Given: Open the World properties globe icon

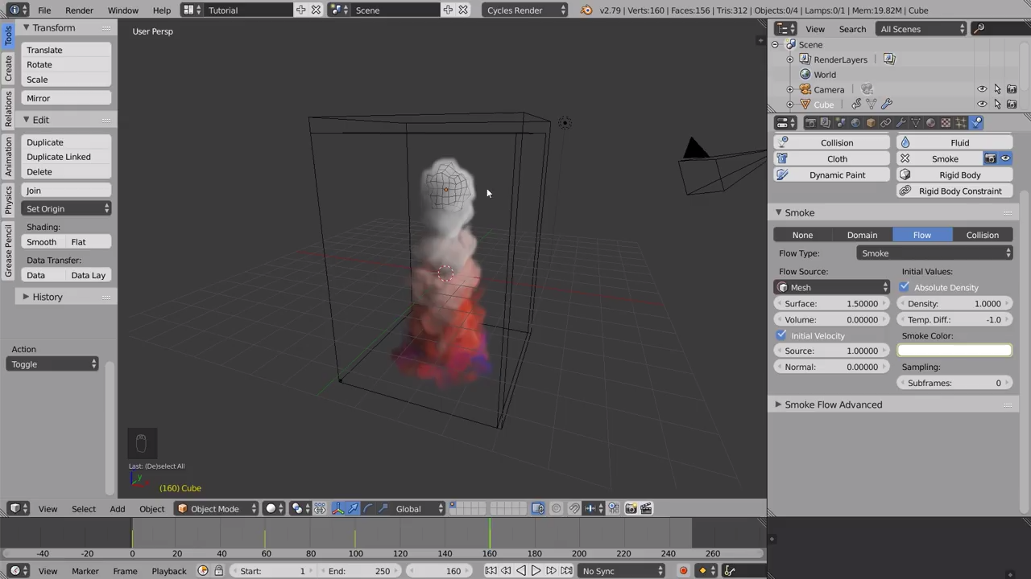Looking at the screenshot, I should coord(855,122).
